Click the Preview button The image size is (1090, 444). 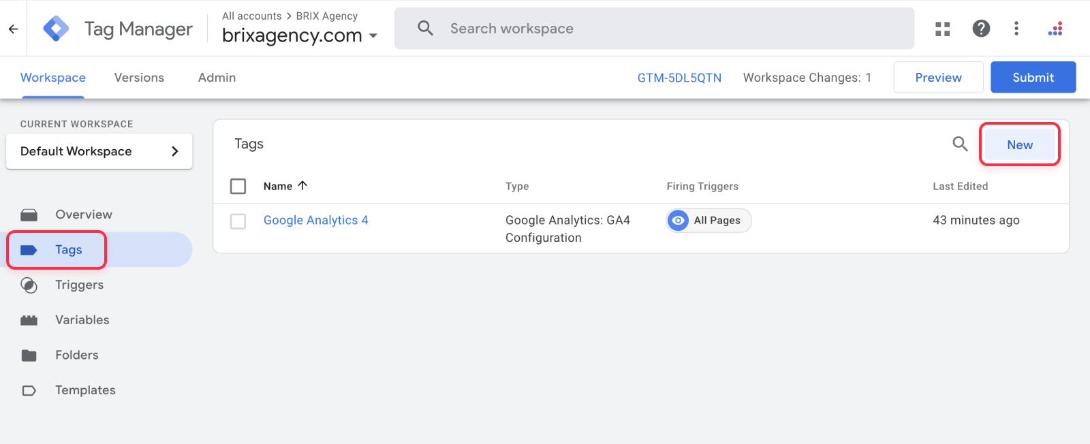pos(938,78)
